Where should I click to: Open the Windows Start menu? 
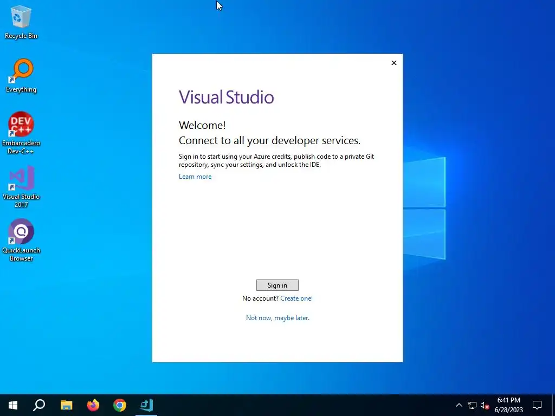pyautogui.click(x=13, y=405)
